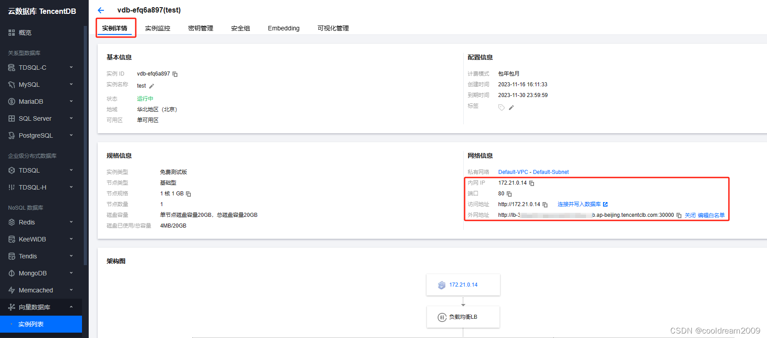
Task: Open the Default-VPC link
Action: pos(513,172)
